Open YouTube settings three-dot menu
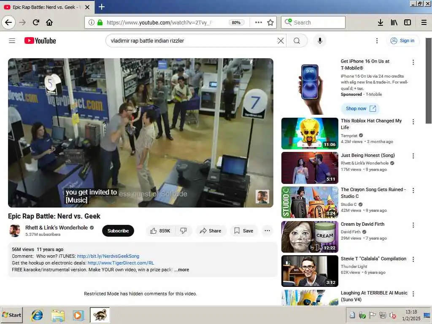The image size is (432, 324). coord(377,41)
